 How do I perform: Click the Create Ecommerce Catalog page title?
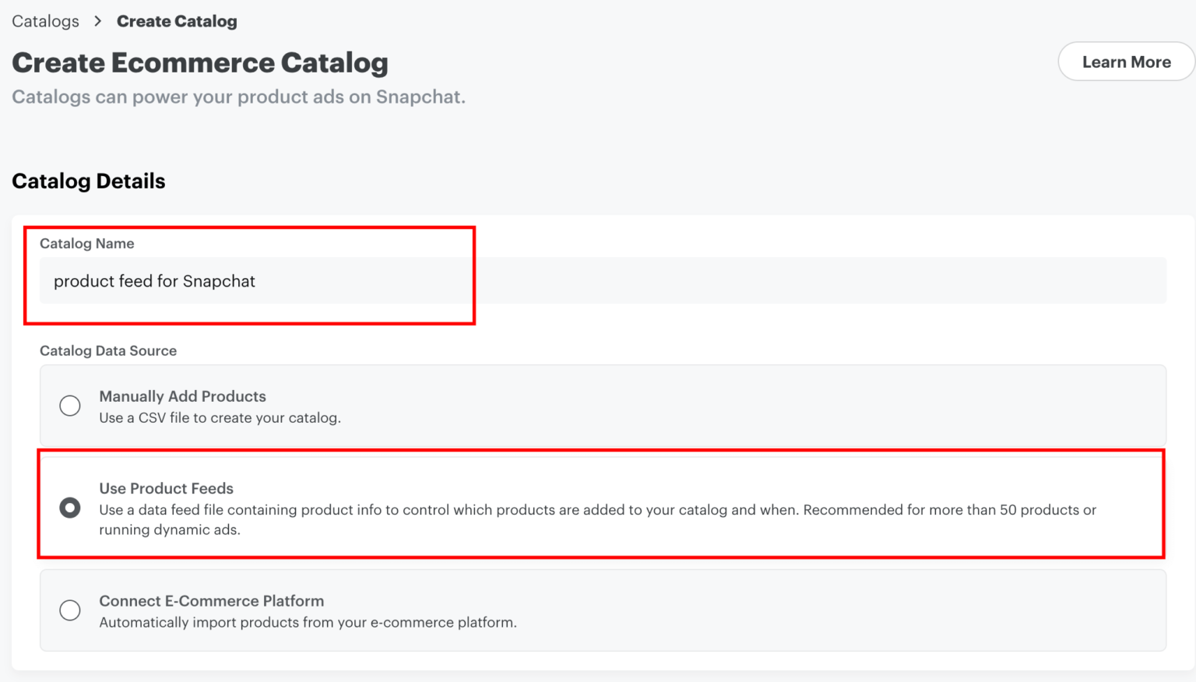(x=200, y=62)
